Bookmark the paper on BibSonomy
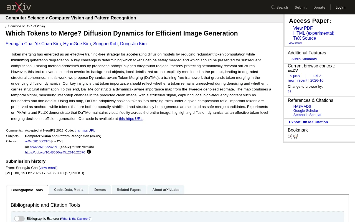Image resolution: width=355 pixels, height=222 pixels. coord(290,136)
